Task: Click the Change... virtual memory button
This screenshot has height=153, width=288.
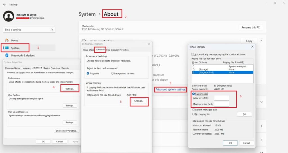Action: 139,101
